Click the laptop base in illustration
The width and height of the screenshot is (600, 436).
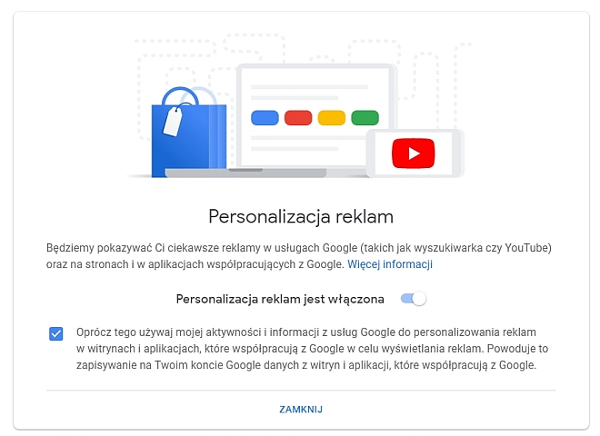(x=245, y=173)
